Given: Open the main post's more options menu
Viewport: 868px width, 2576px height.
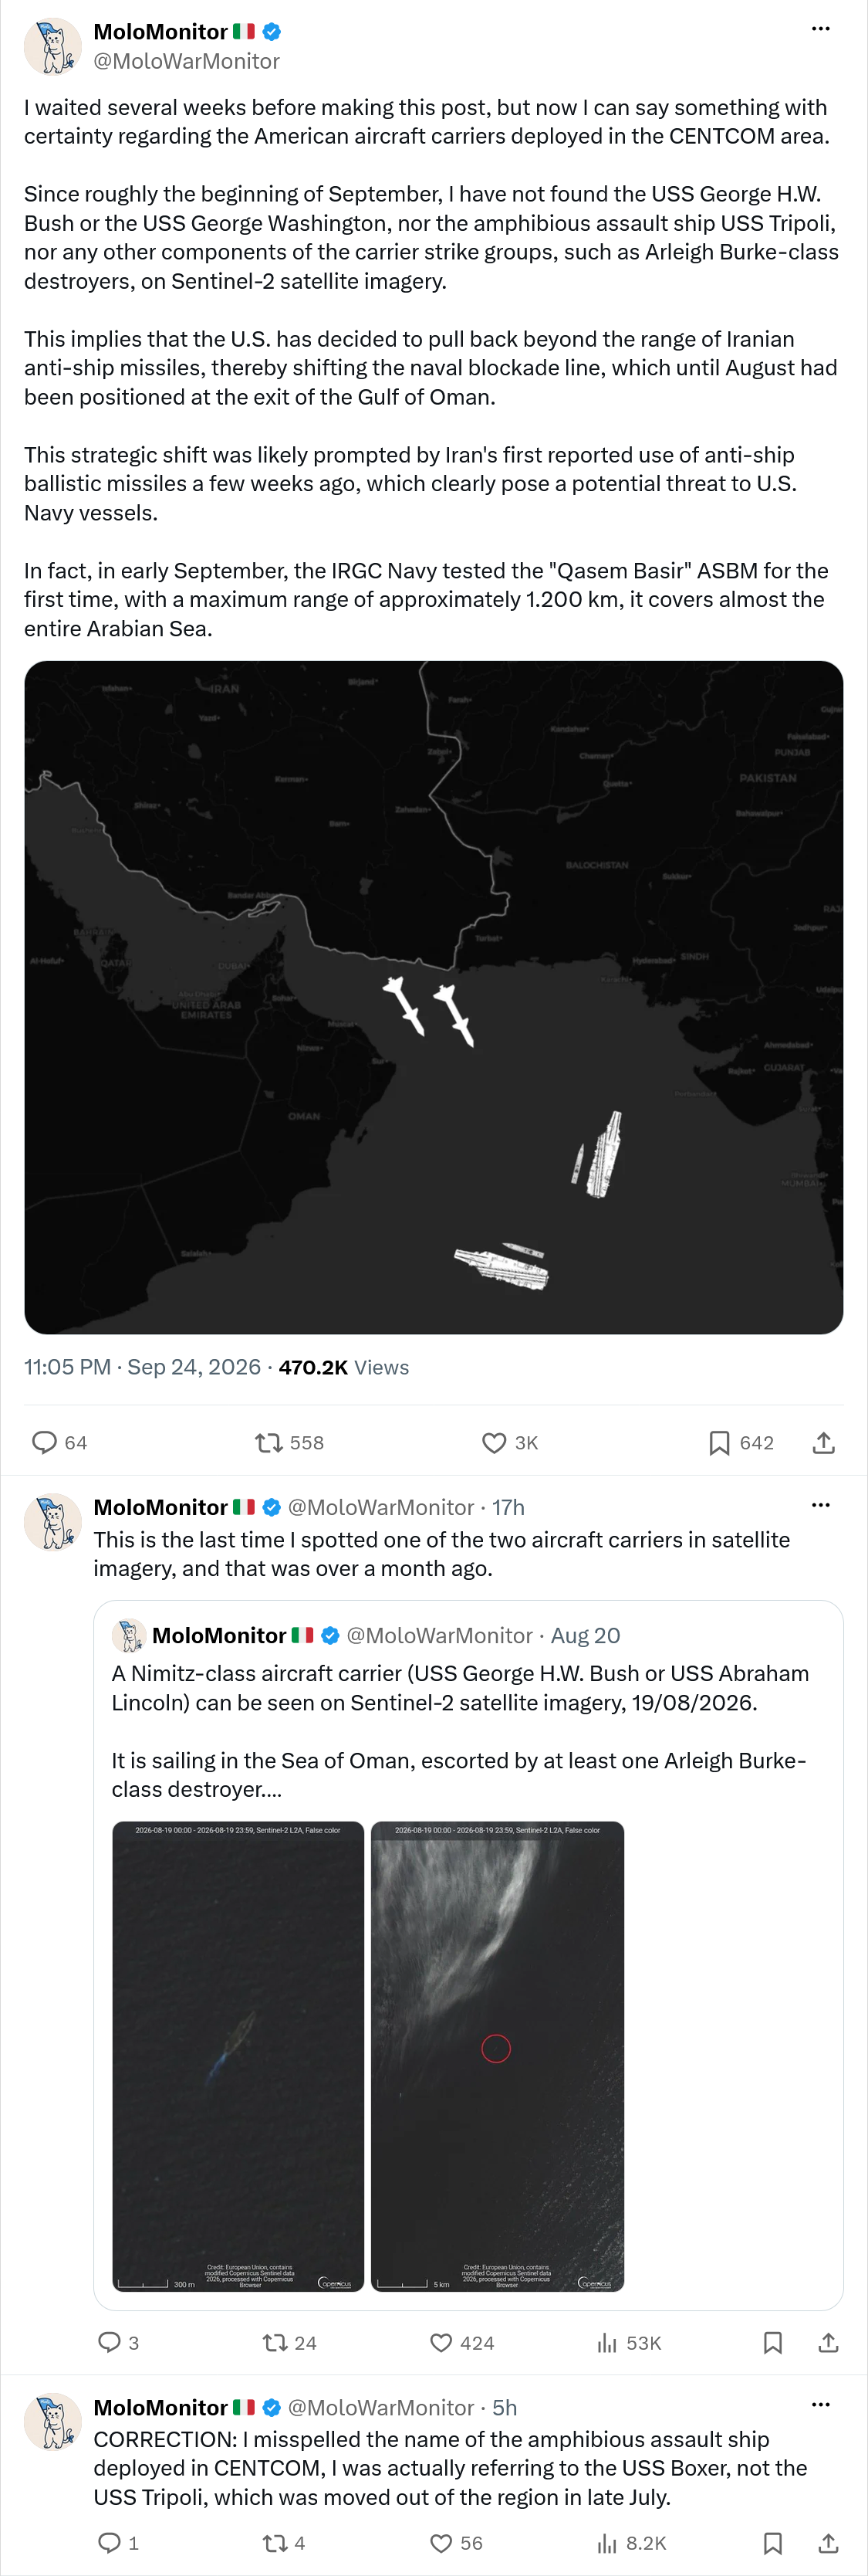Looking at the screenshot, I should 820,29.
